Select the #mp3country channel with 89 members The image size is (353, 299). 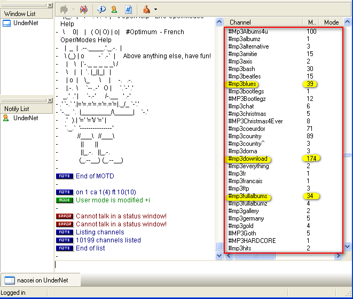point(284,136)
